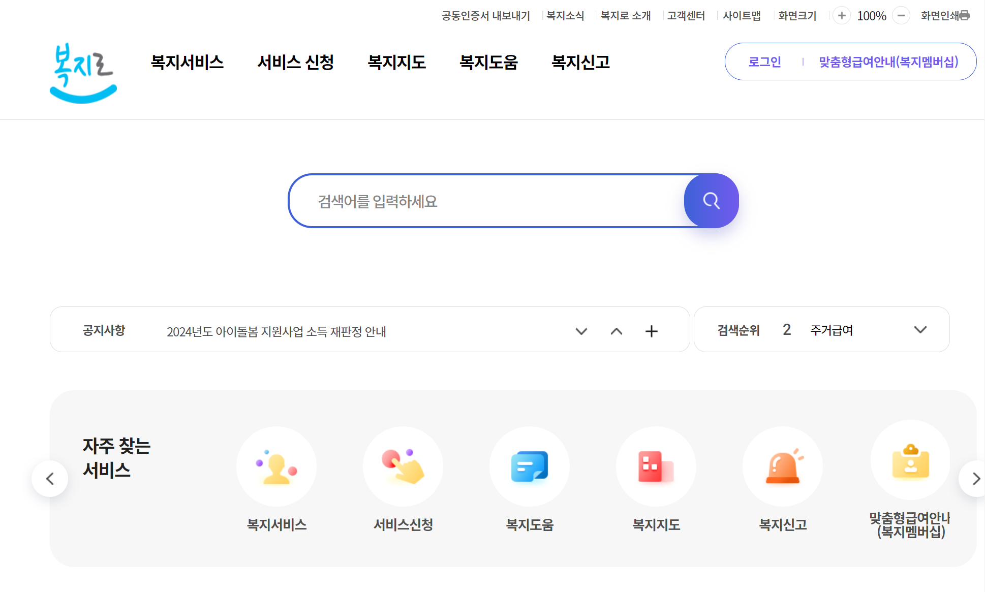Open the 복지신고 siren icon
985x592 pixels.
pyautogui.click(x=783, y=466)
